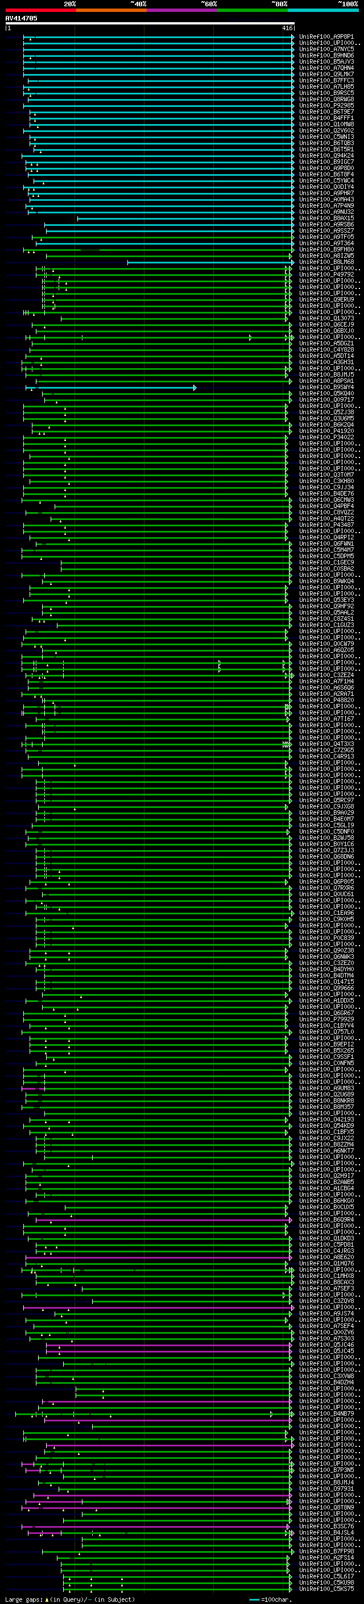Select the UniRef100_Q8T8N9 label
Viewport: 364px width, 1604px height.
tap(326, 1507)
